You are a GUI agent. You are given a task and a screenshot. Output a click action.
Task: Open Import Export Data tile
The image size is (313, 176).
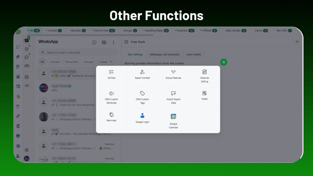(173, 98)
